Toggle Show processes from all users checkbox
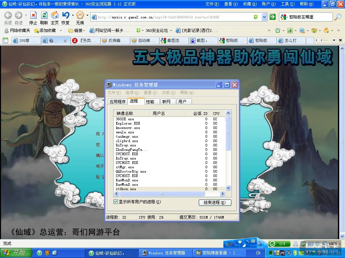 point(116,202)
